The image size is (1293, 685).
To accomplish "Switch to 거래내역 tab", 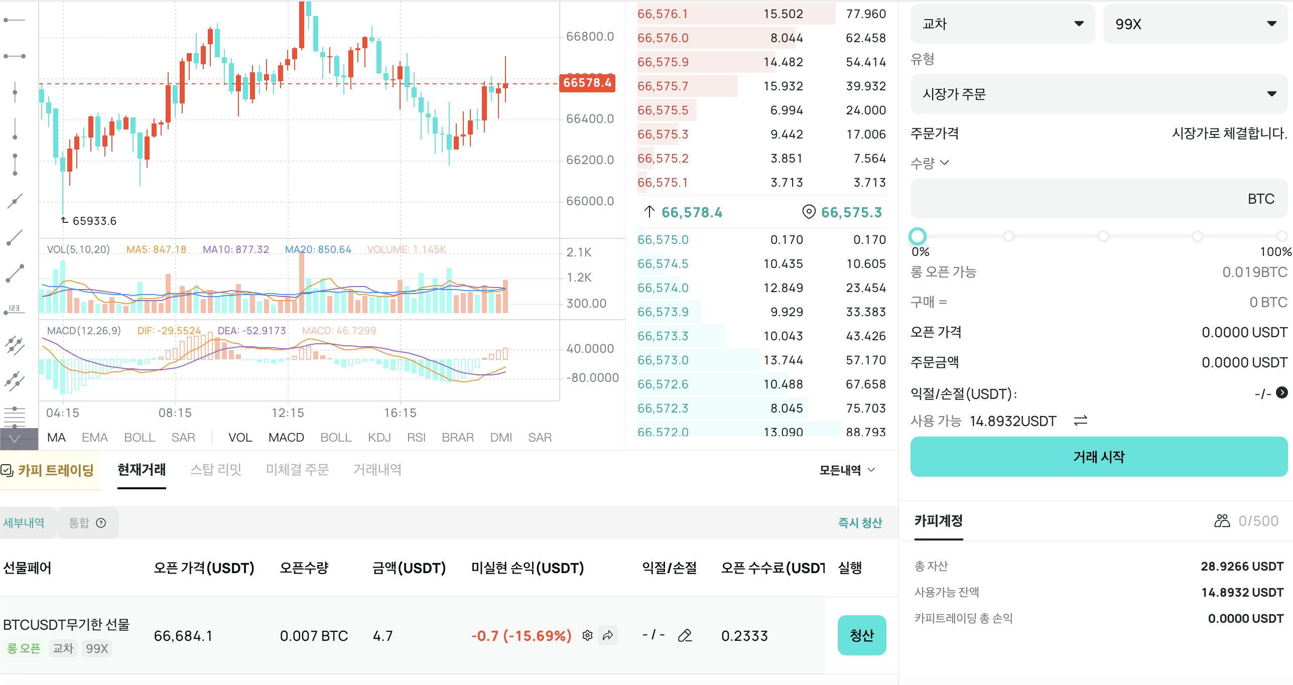I will [377, 470].
